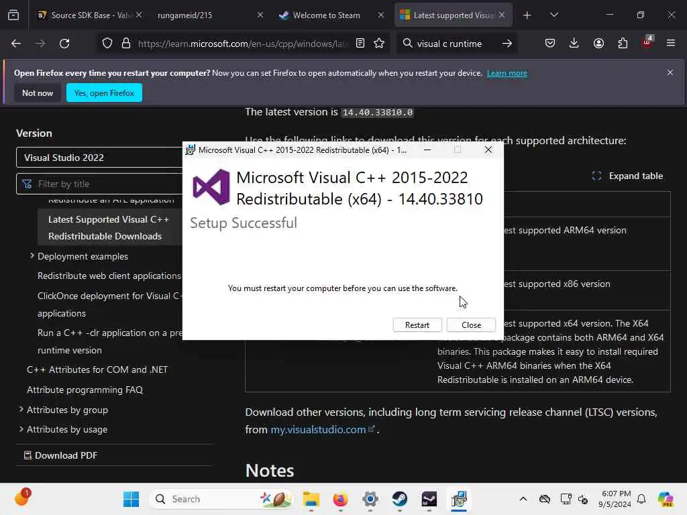
Task: Click the Download PDF button
Action: 60,455
